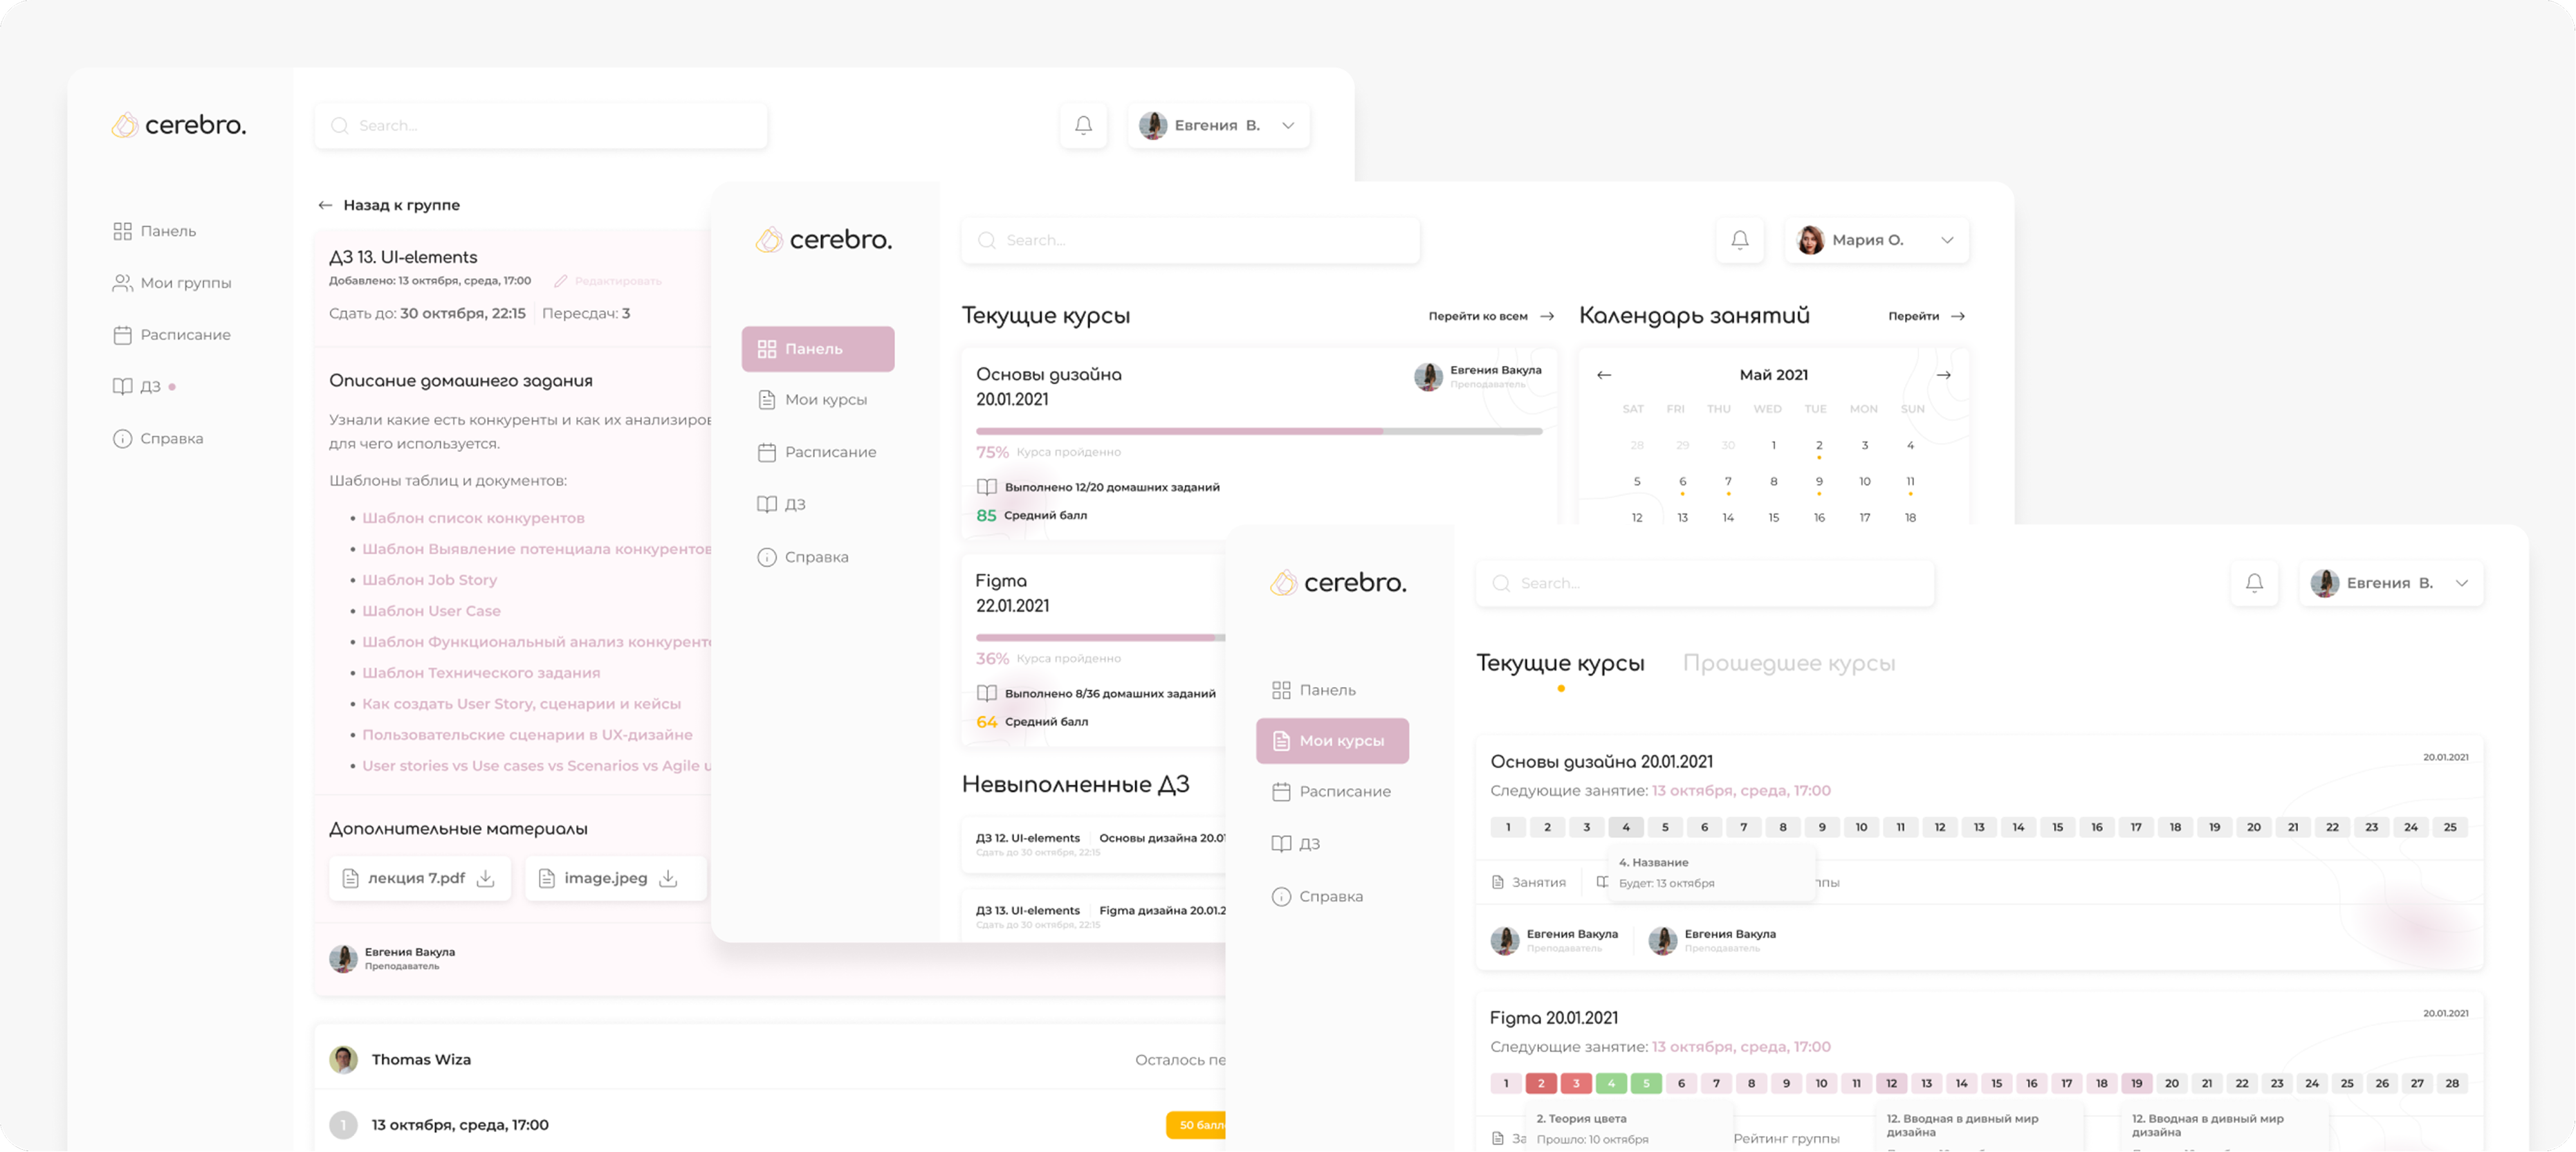Select Мои группы in the left sidebar
Screen dimensions: 2576x1152
pos(174,282)
